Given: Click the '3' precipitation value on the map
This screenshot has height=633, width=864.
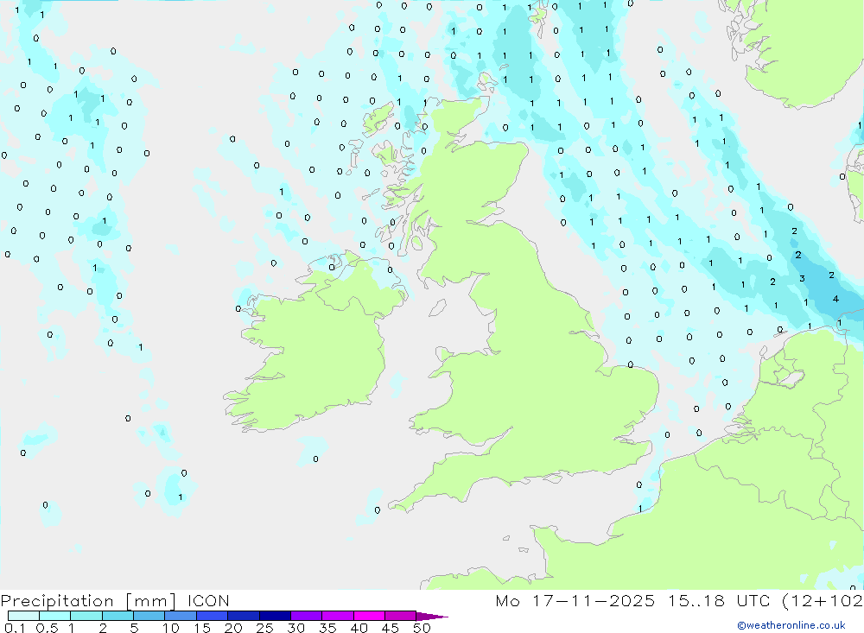Looking at the screenshot, I should 803,279.
